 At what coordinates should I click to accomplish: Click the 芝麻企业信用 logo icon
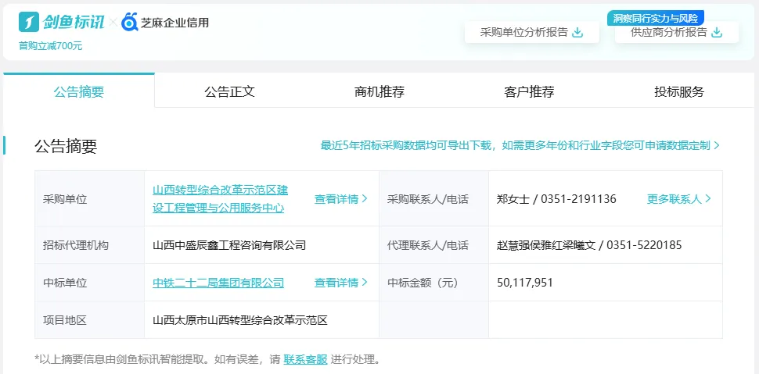point(129,22)
